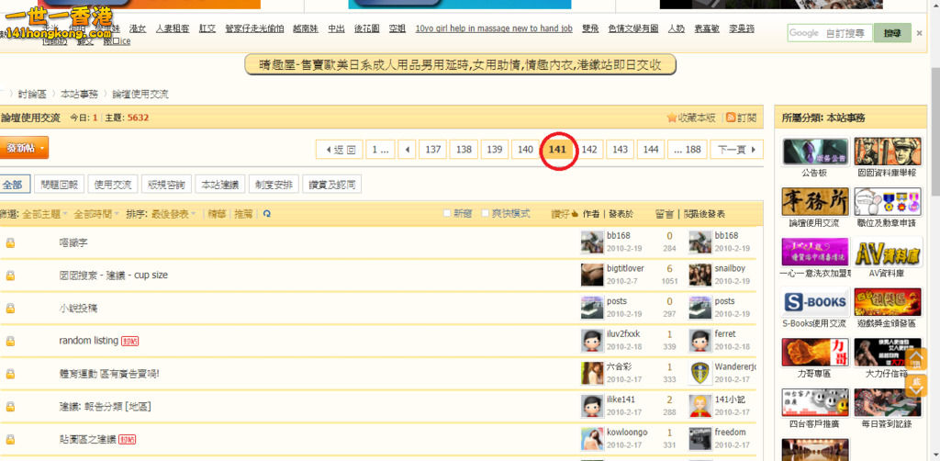This screenshot has height=461, width=940.
Task: Open the 論壇使用交流 board icon in sidebar
Action: pos(815,201)
